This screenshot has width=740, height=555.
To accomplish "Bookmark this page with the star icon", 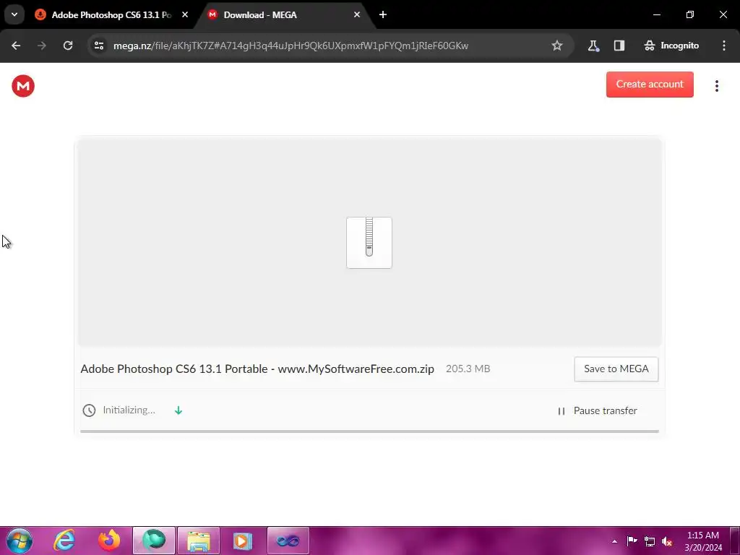I will pos(557,46).
